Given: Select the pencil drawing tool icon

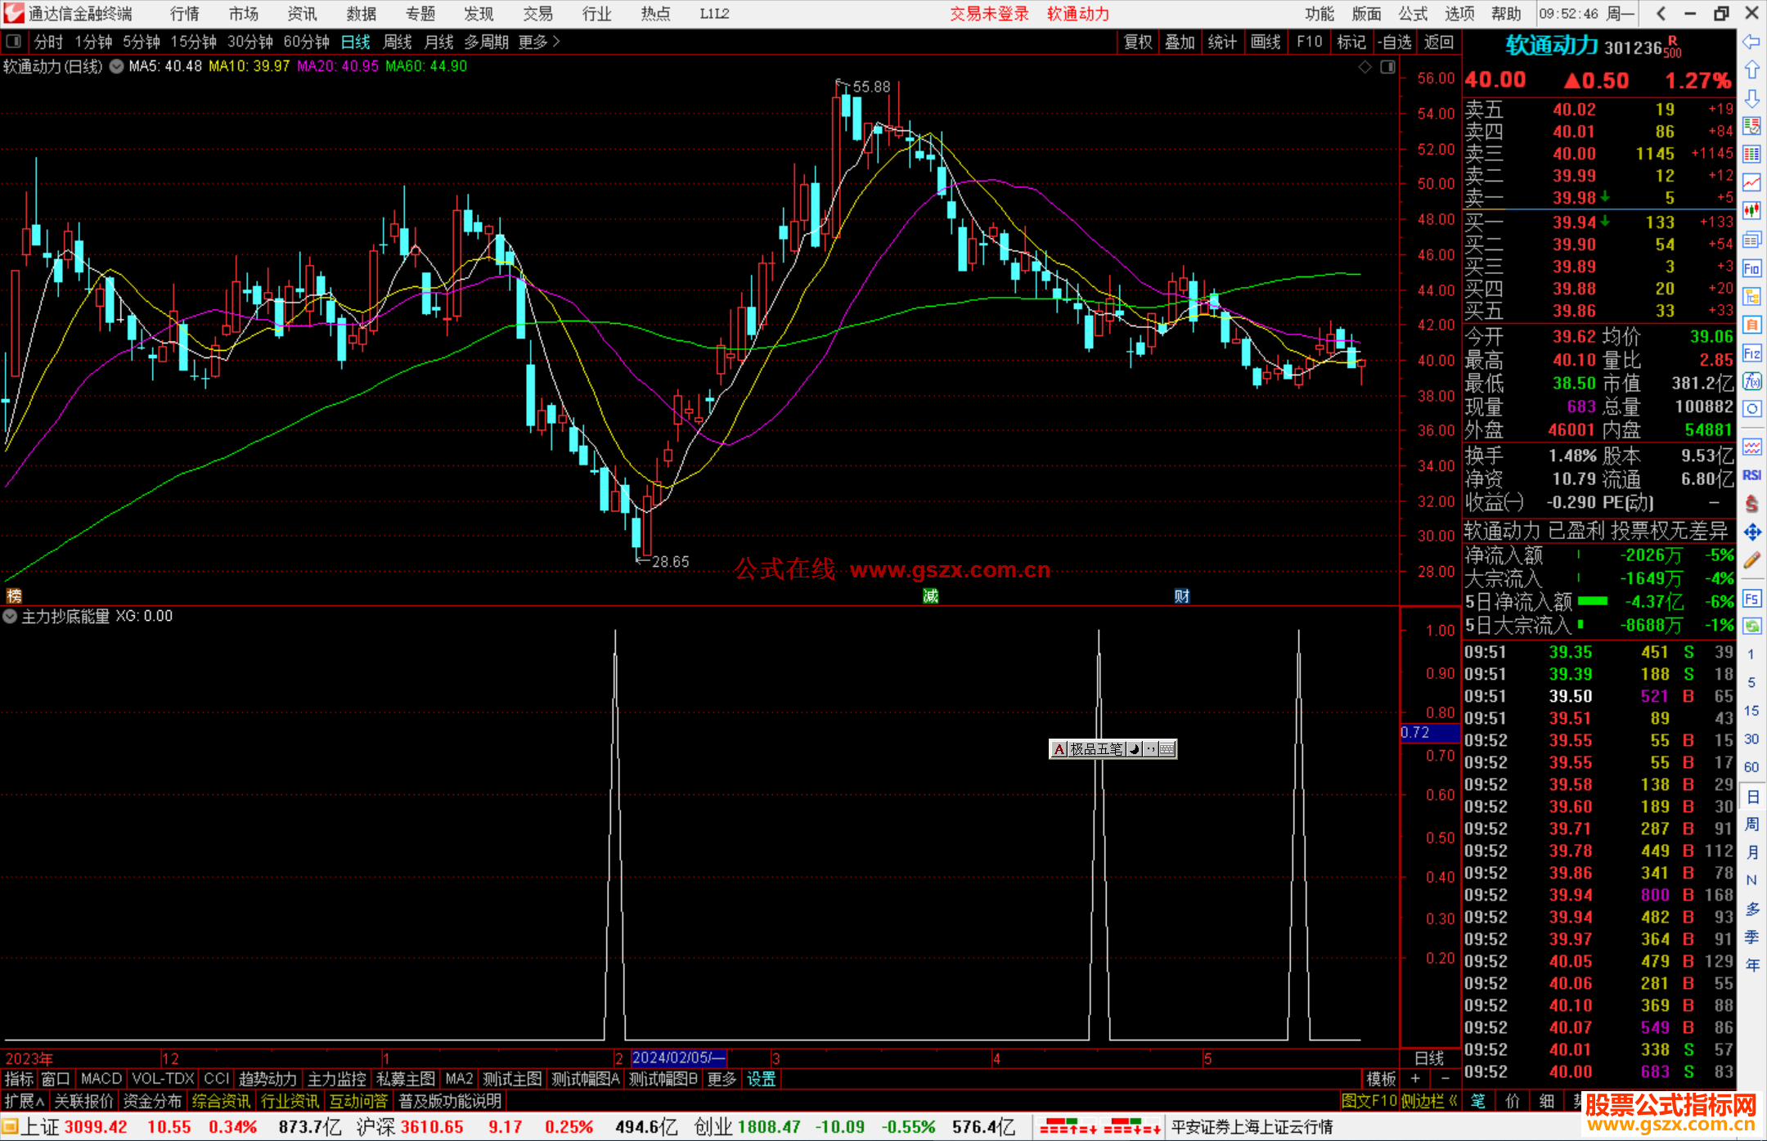Looking at the screenshot, I should click(x=1751, y=560).
